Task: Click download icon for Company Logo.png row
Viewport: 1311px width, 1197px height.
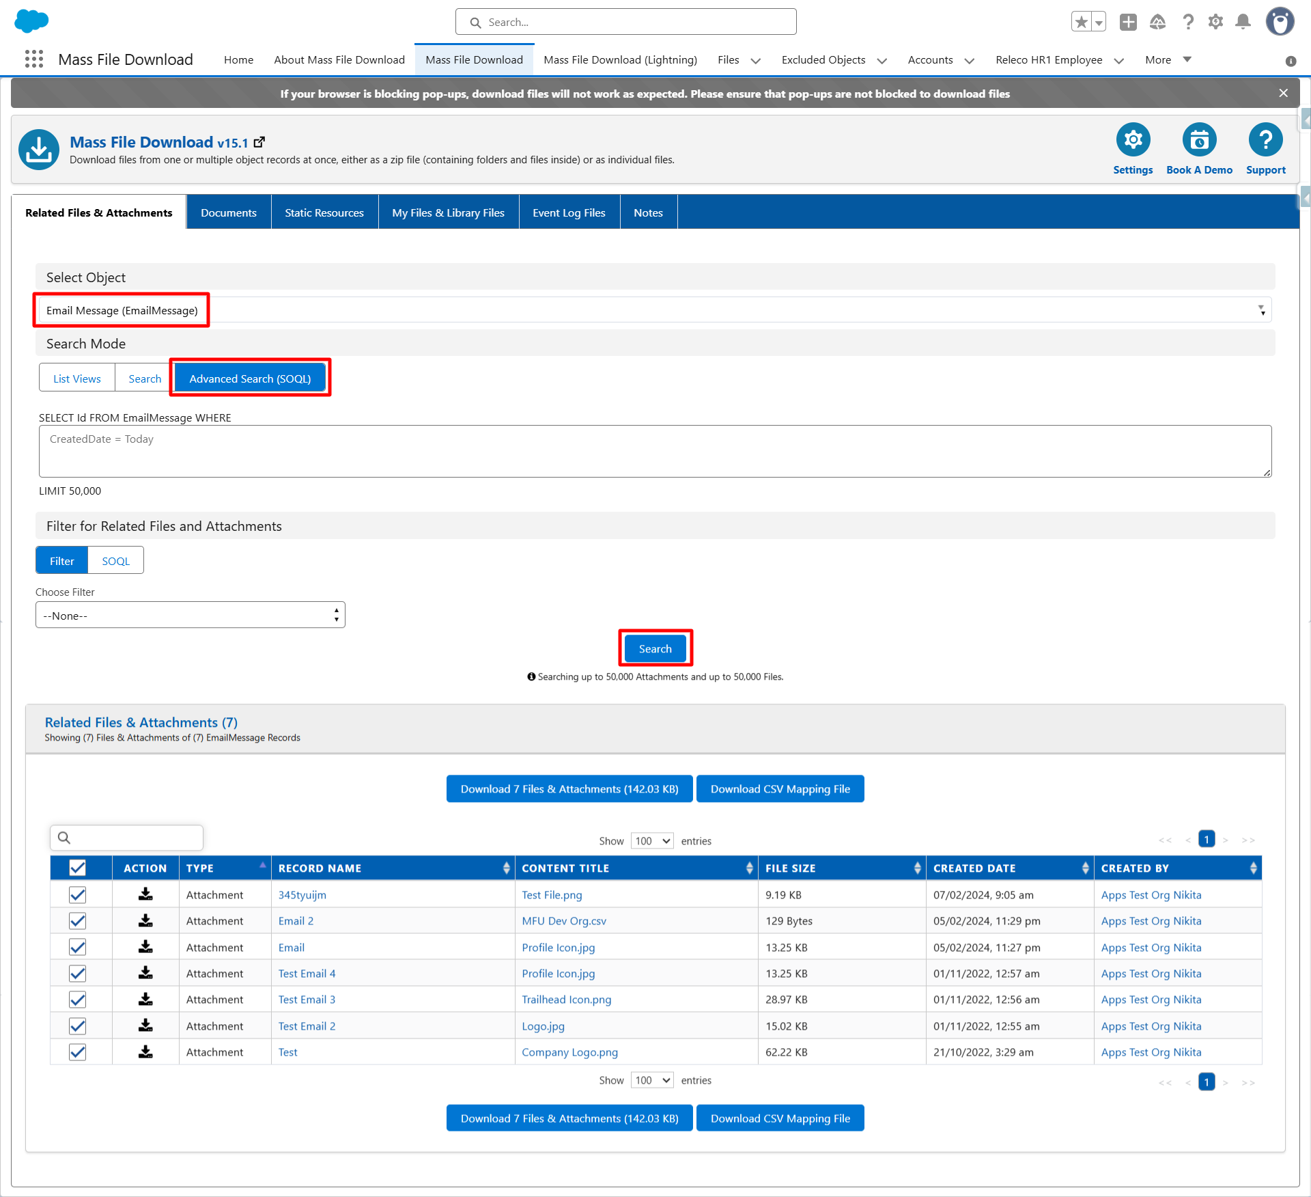Action: [x=145, y=1052]
